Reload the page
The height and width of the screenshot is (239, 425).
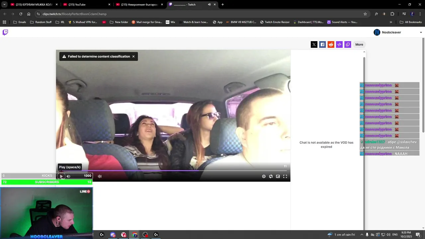pos(21,14)
